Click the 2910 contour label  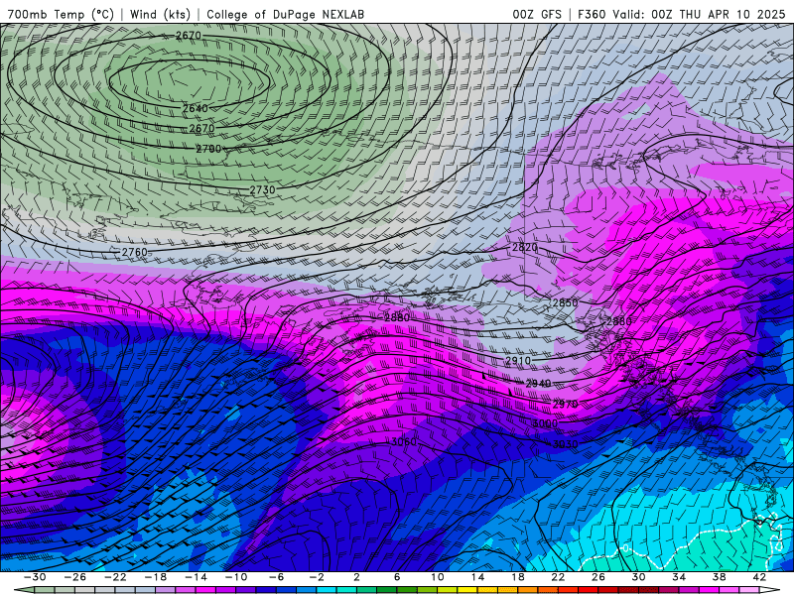click(x=518, y=360)
